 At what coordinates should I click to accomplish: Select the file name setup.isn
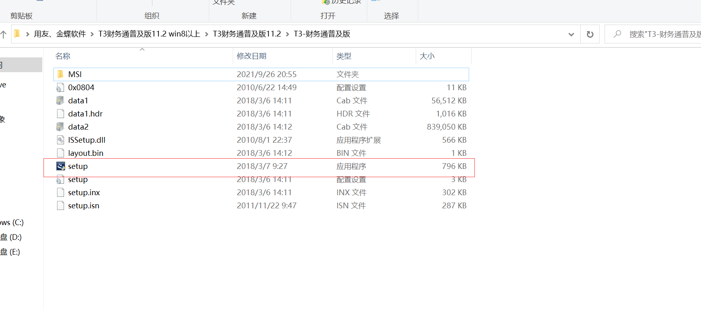[x=84, y=205]
